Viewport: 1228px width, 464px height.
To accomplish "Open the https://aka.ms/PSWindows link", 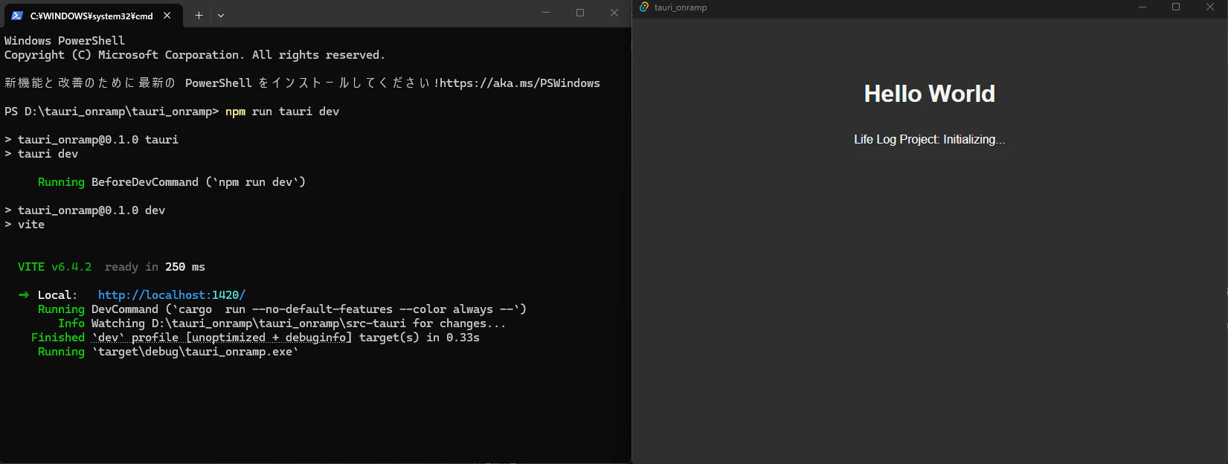I will (x=520, y=83).
